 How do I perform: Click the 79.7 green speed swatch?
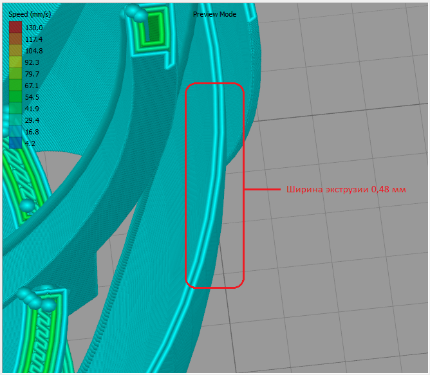[15, 74]
